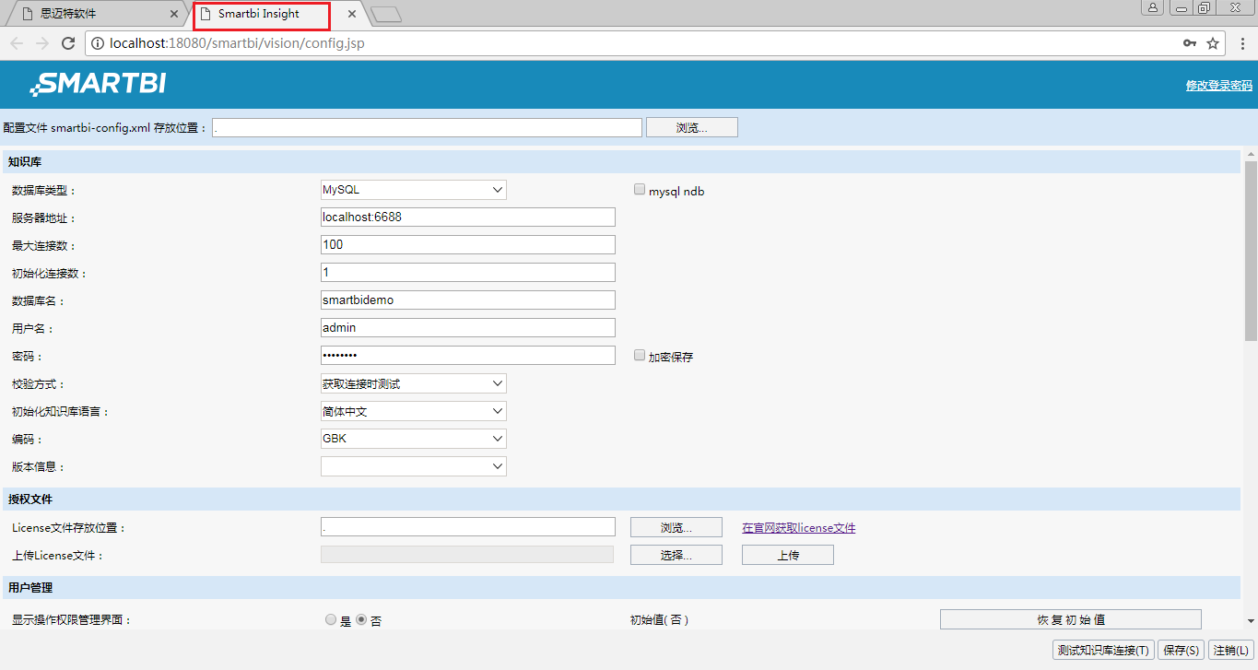This screenshot has height=670, width=1258.
Task: Click the config file location field
Action: tap(427, 127)
